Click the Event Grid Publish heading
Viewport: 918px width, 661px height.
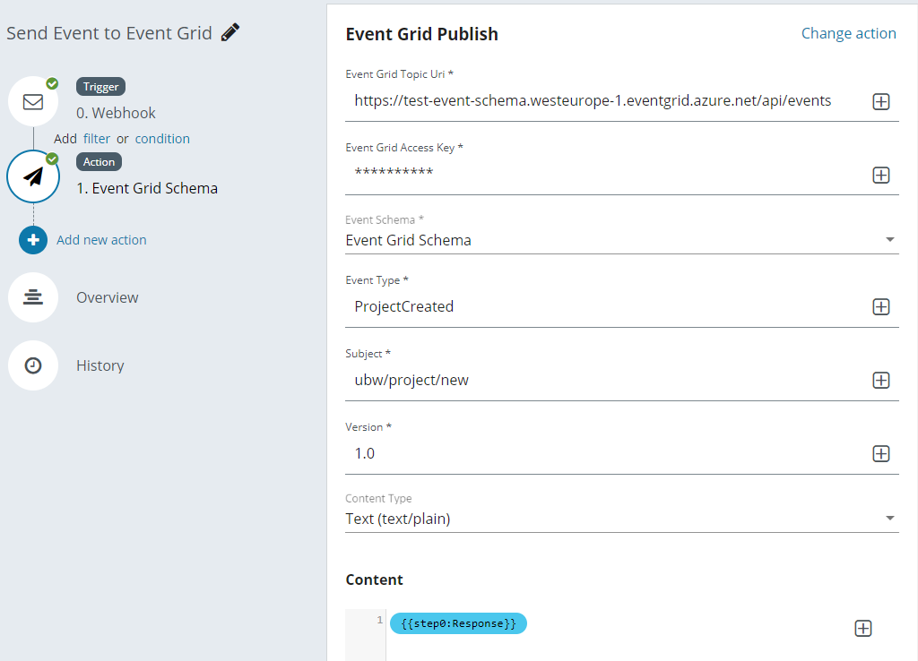[421, 34]
